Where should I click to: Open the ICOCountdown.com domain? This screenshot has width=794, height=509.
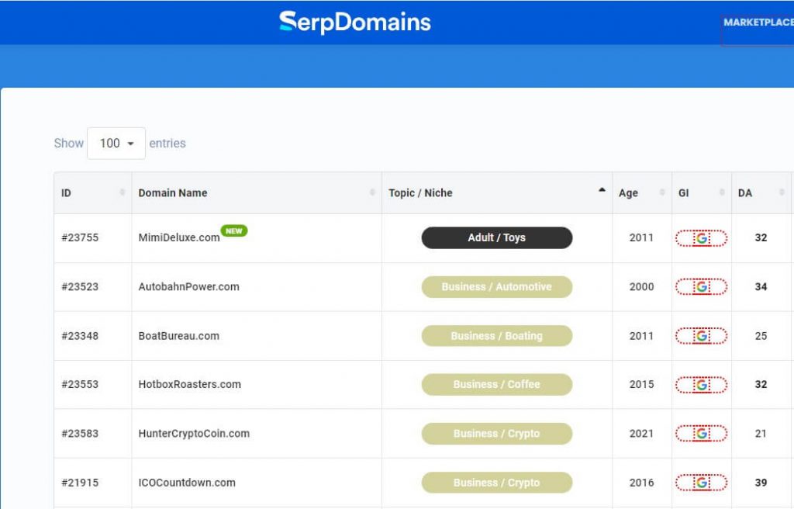[187, 483]
